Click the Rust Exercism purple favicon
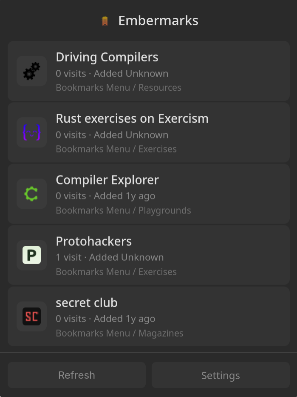This screenshot has width=297, height=397. 31,132
